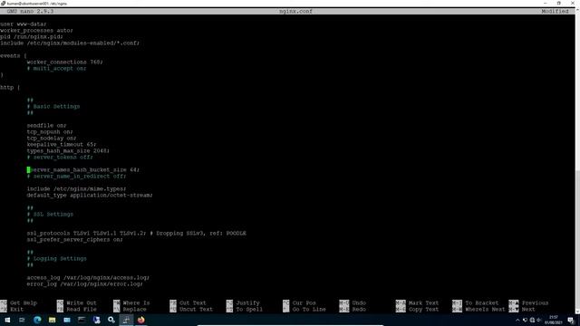Launch Firefox from the taskbar
580x326 pixels.
pyautogui.click(x=141, y=320)
